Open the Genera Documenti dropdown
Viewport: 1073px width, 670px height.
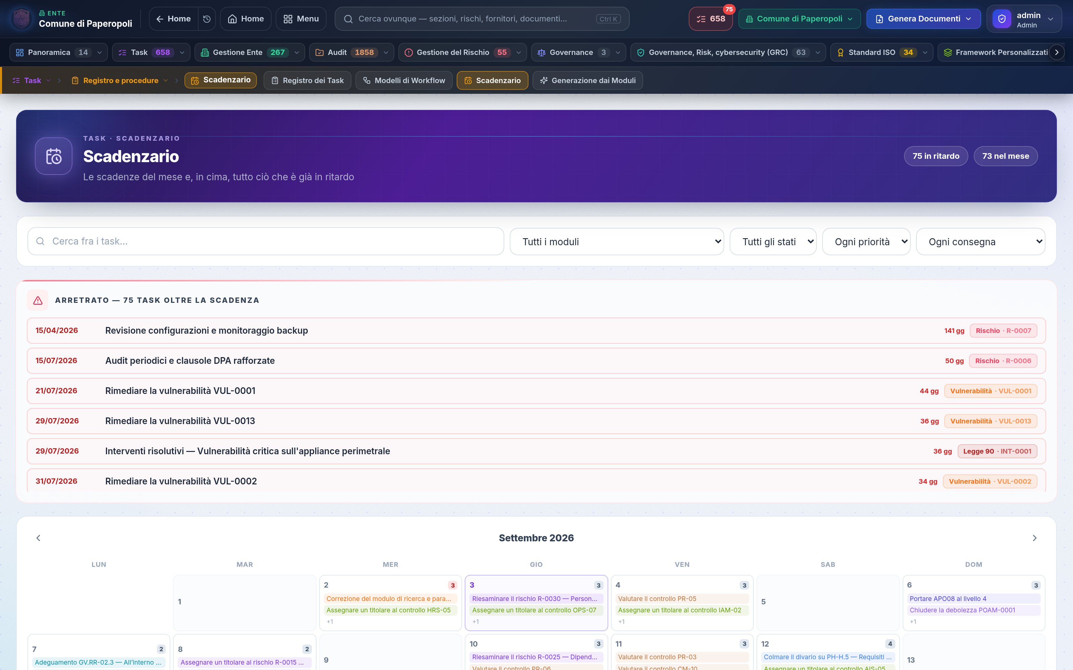point(923,19)
